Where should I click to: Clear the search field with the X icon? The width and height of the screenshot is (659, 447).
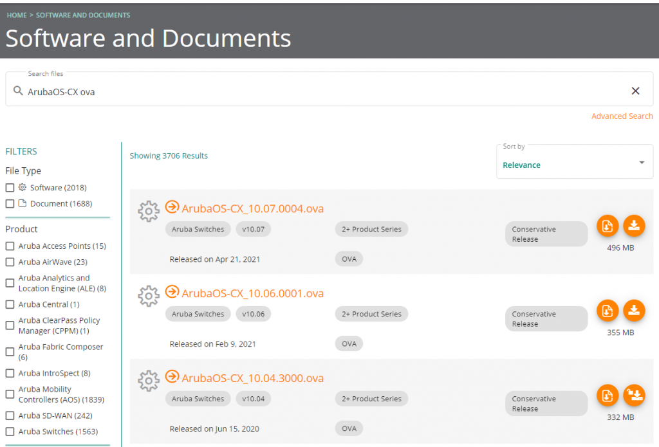coord(635,91)
